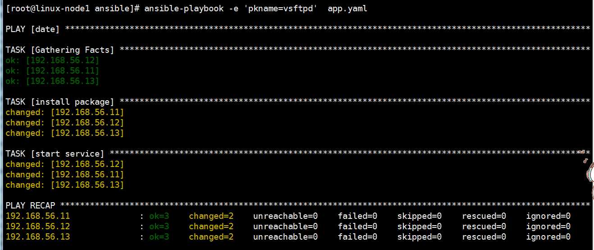Click the TASK [install package] header
The width and height of the screenshot is (594, 250).
(x=60, y=102)
